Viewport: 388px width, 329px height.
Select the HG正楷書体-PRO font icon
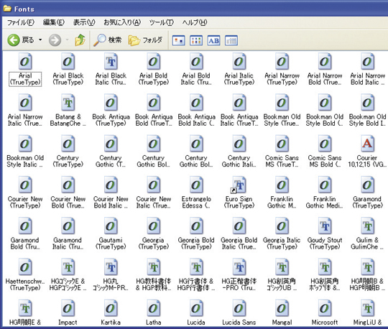(x=239, y=267)
